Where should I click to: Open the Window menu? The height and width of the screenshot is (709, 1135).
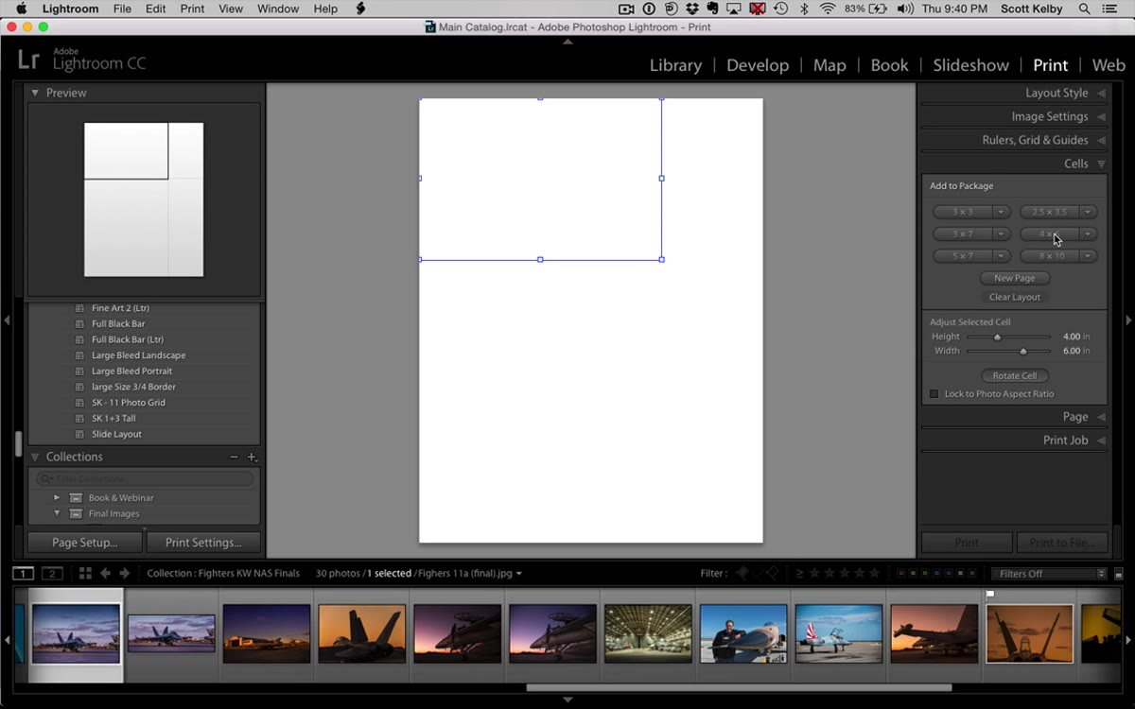pos(278,9)
